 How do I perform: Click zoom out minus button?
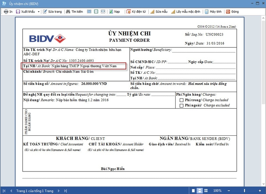pyautogui.click(x=229, y=191)
